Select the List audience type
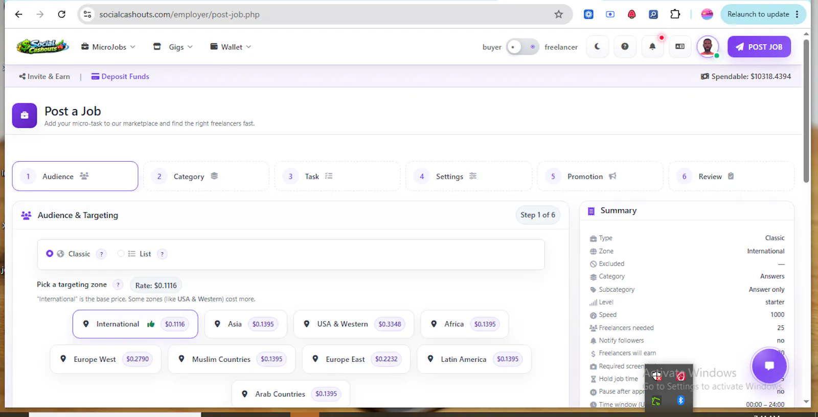 coord(121,253)
